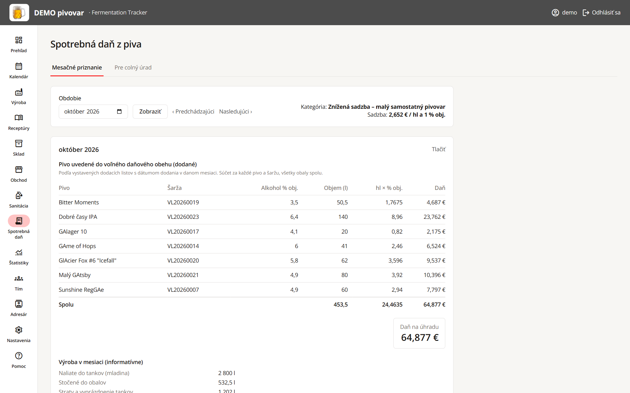The width and height of the screenshot is (630, 393).
Task: Open calendar picker in Obdobie field
Action: coord(119,112)
